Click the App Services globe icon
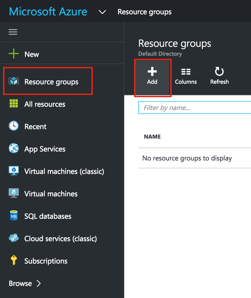 (14, 148)
